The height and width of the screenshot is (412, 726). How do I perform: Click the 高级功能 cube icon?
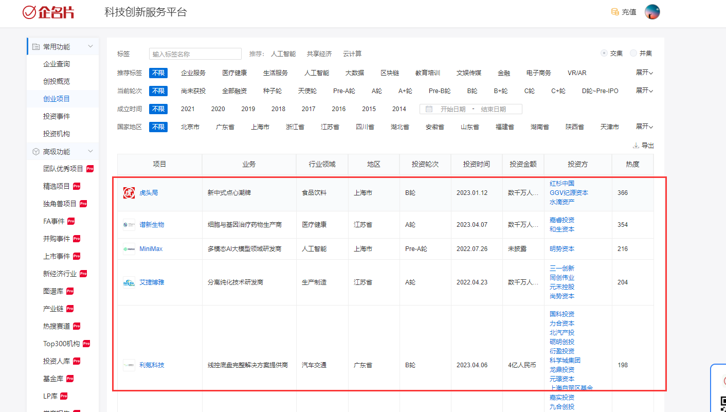(x=36, y=152)
